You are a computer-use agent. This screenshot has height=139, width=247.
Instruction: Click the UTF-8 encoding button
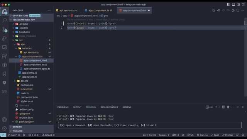176,135
